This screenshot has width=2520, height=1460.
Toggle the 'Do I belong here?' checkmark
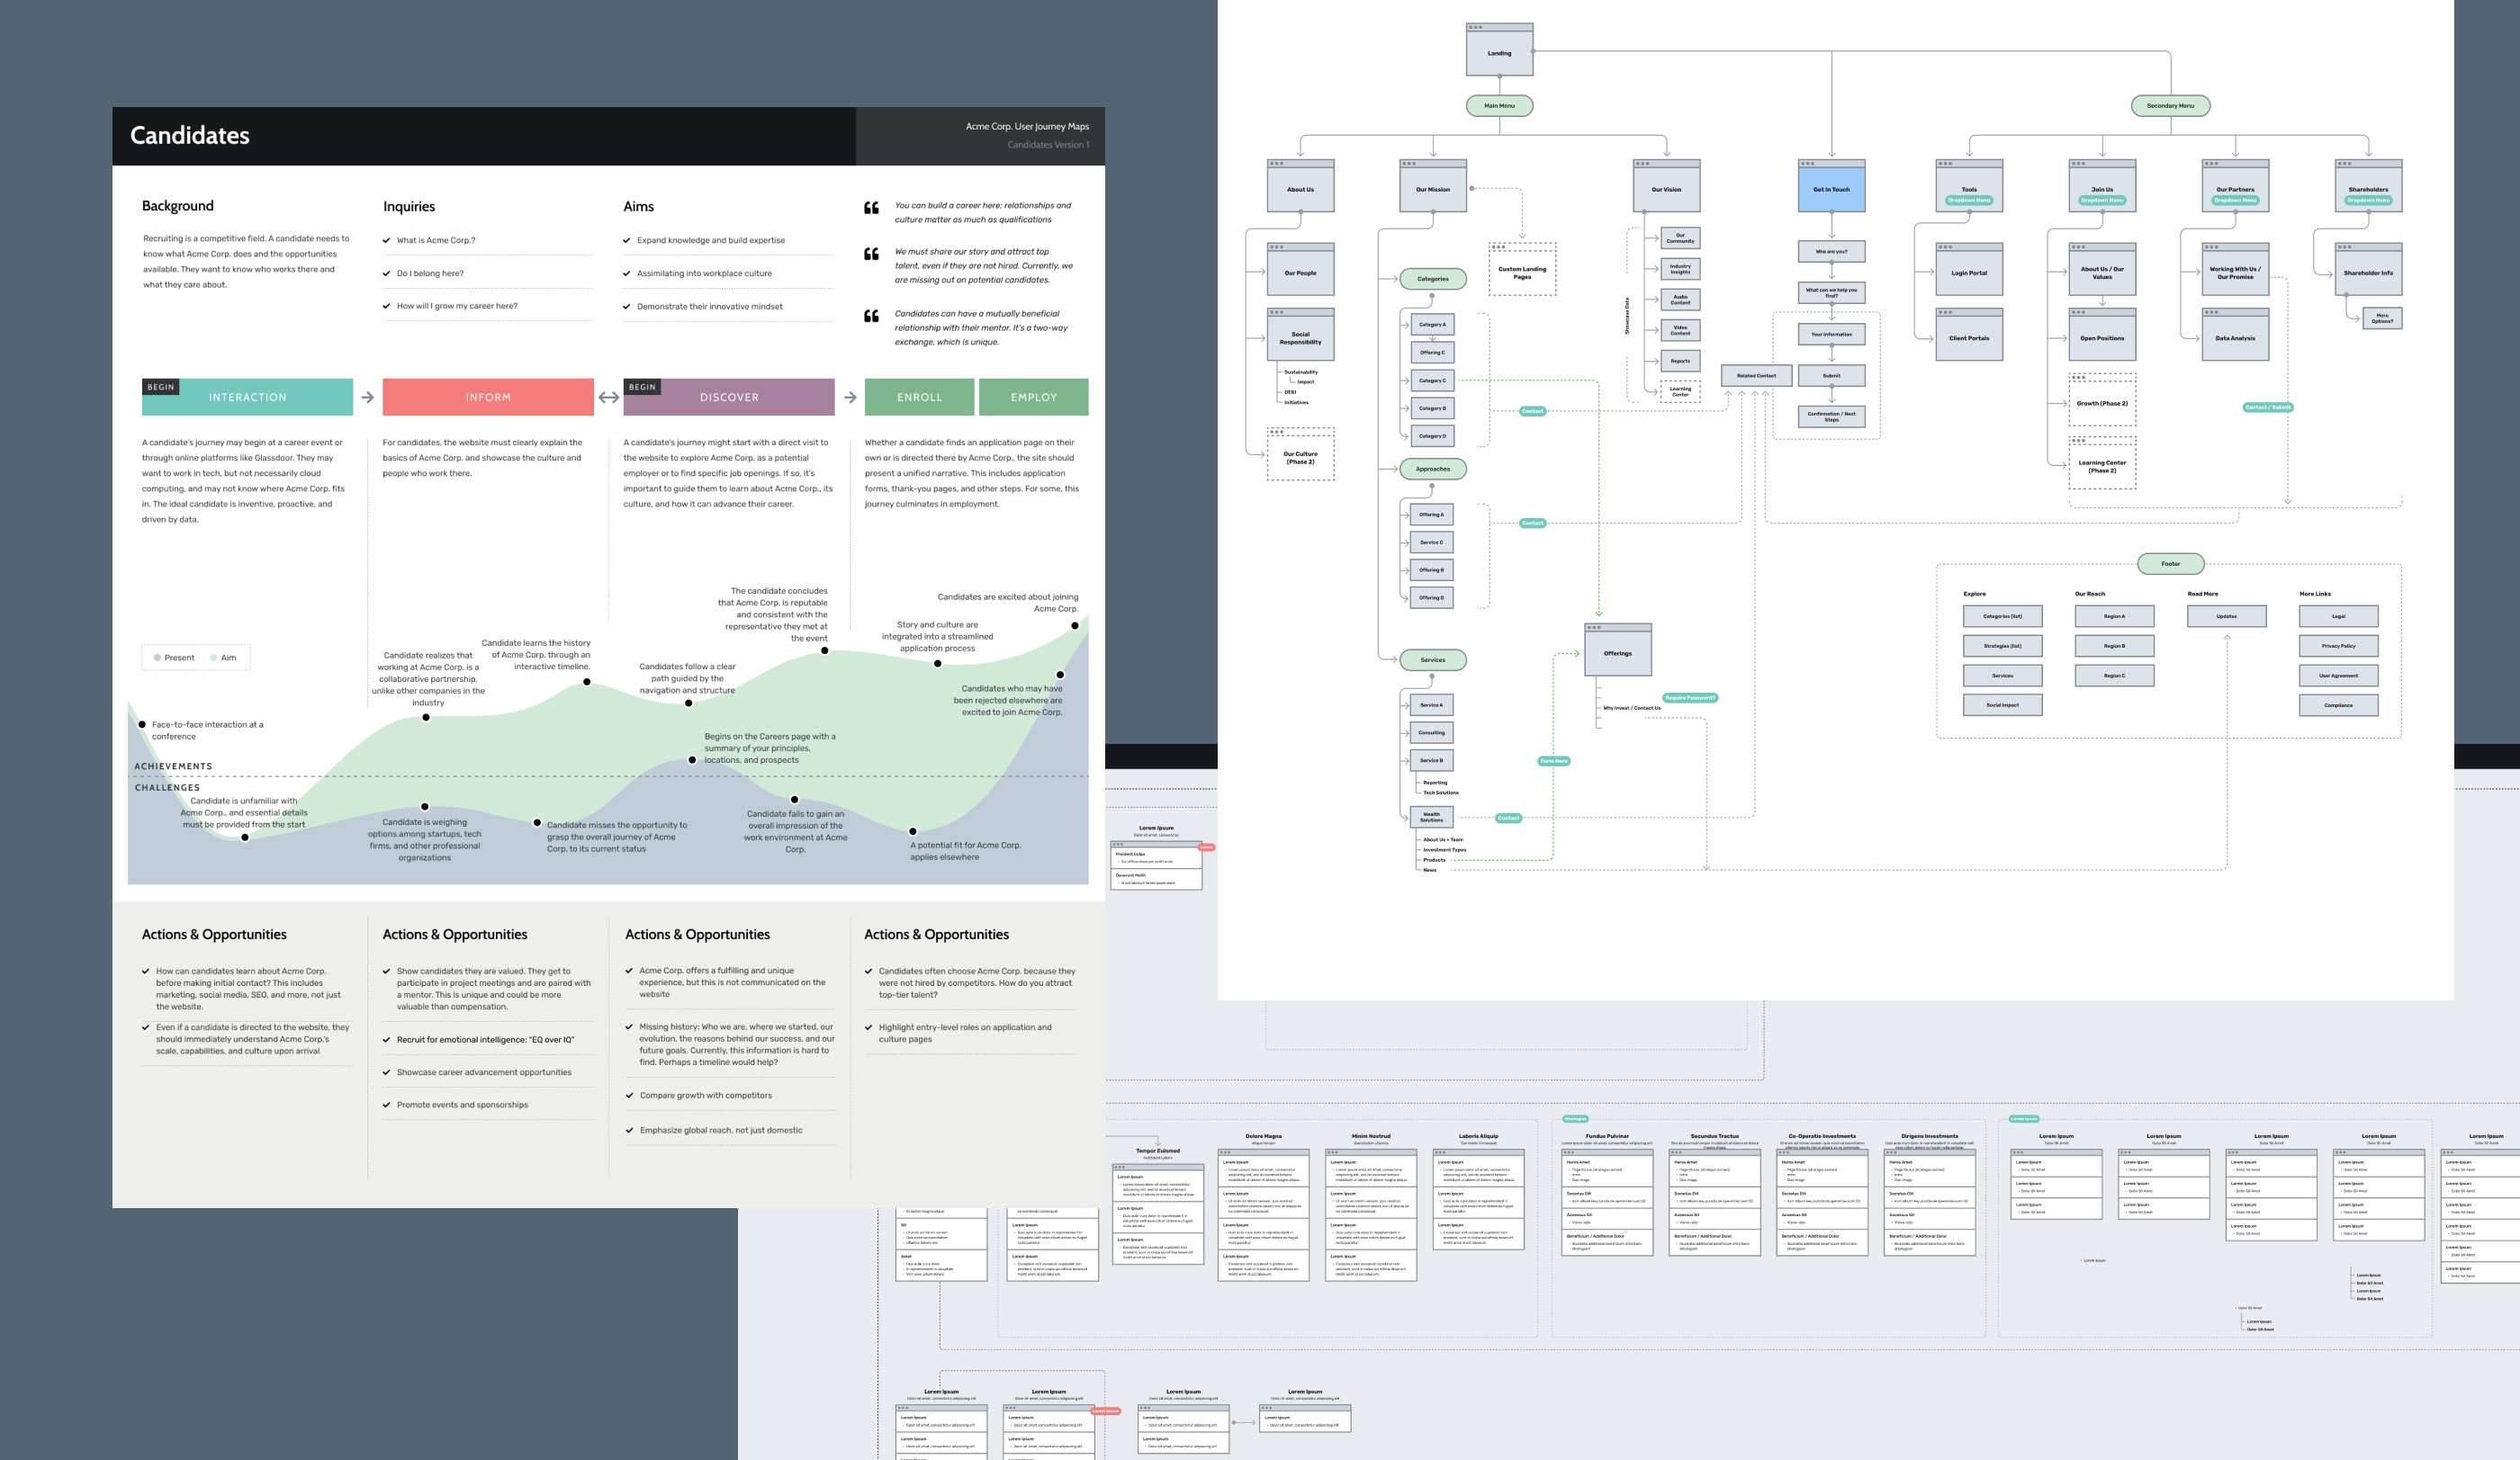(387, 273)
